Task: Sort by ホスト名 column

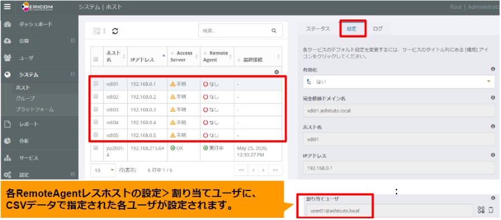Action: pyautogui.click(x=116, y=56)
